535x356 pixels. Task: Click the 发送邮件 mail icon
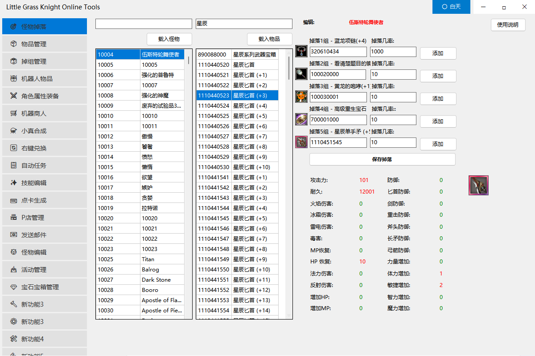[13, 235]
